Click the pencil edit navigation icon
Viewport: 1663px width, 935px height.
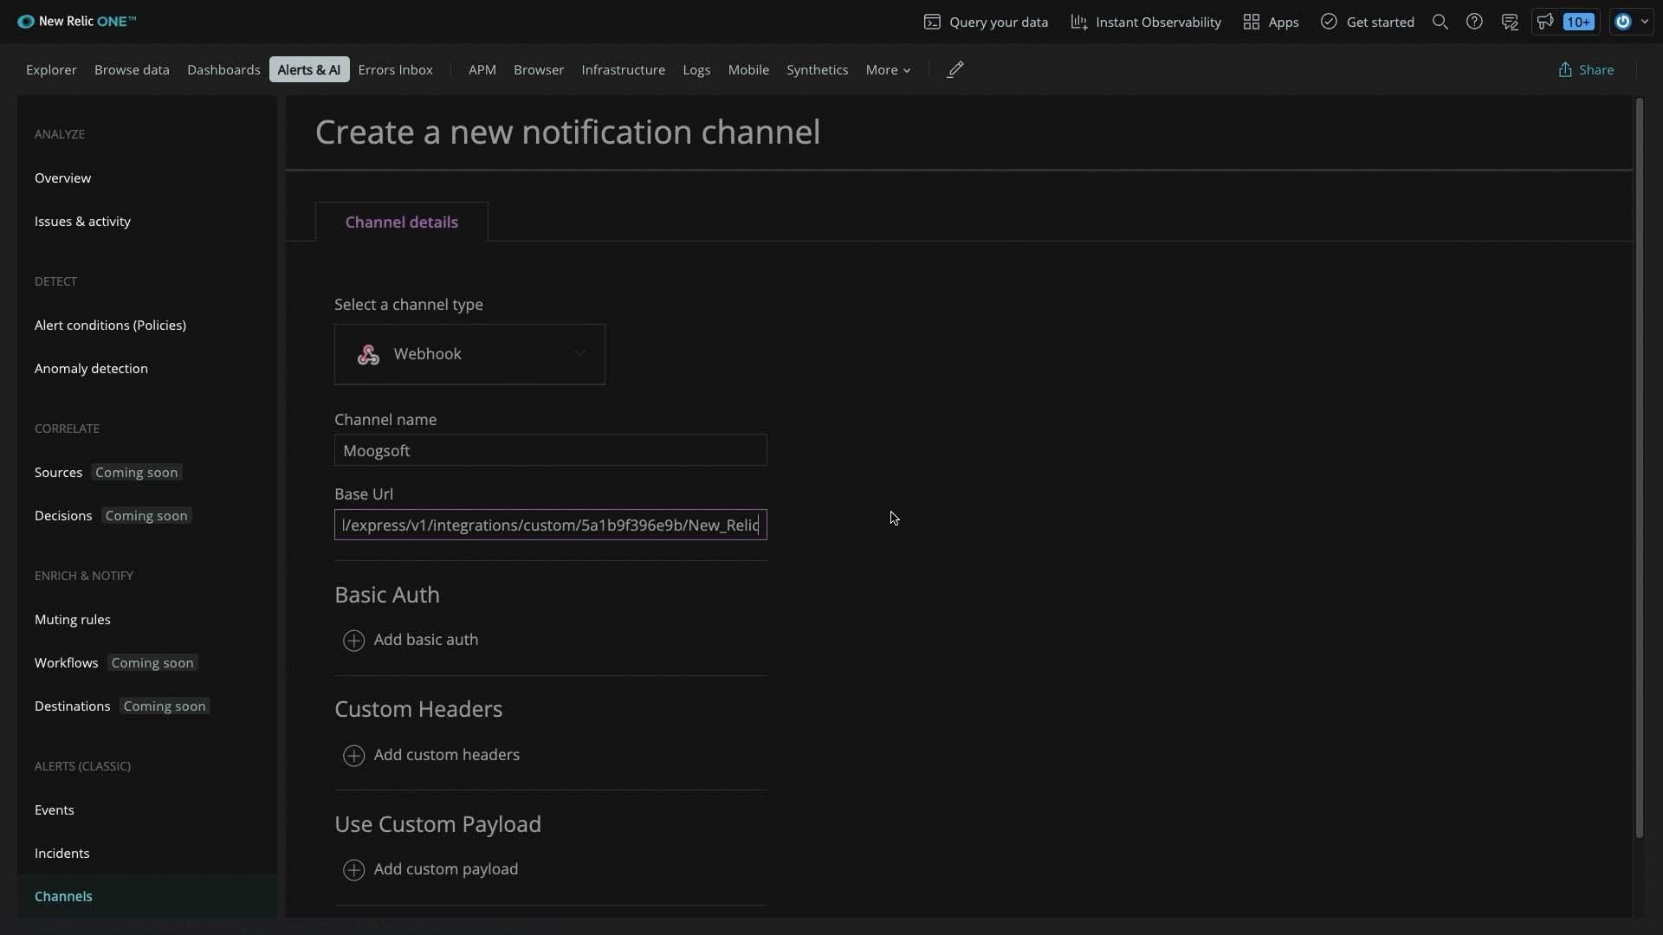click(x=955, y=69)
